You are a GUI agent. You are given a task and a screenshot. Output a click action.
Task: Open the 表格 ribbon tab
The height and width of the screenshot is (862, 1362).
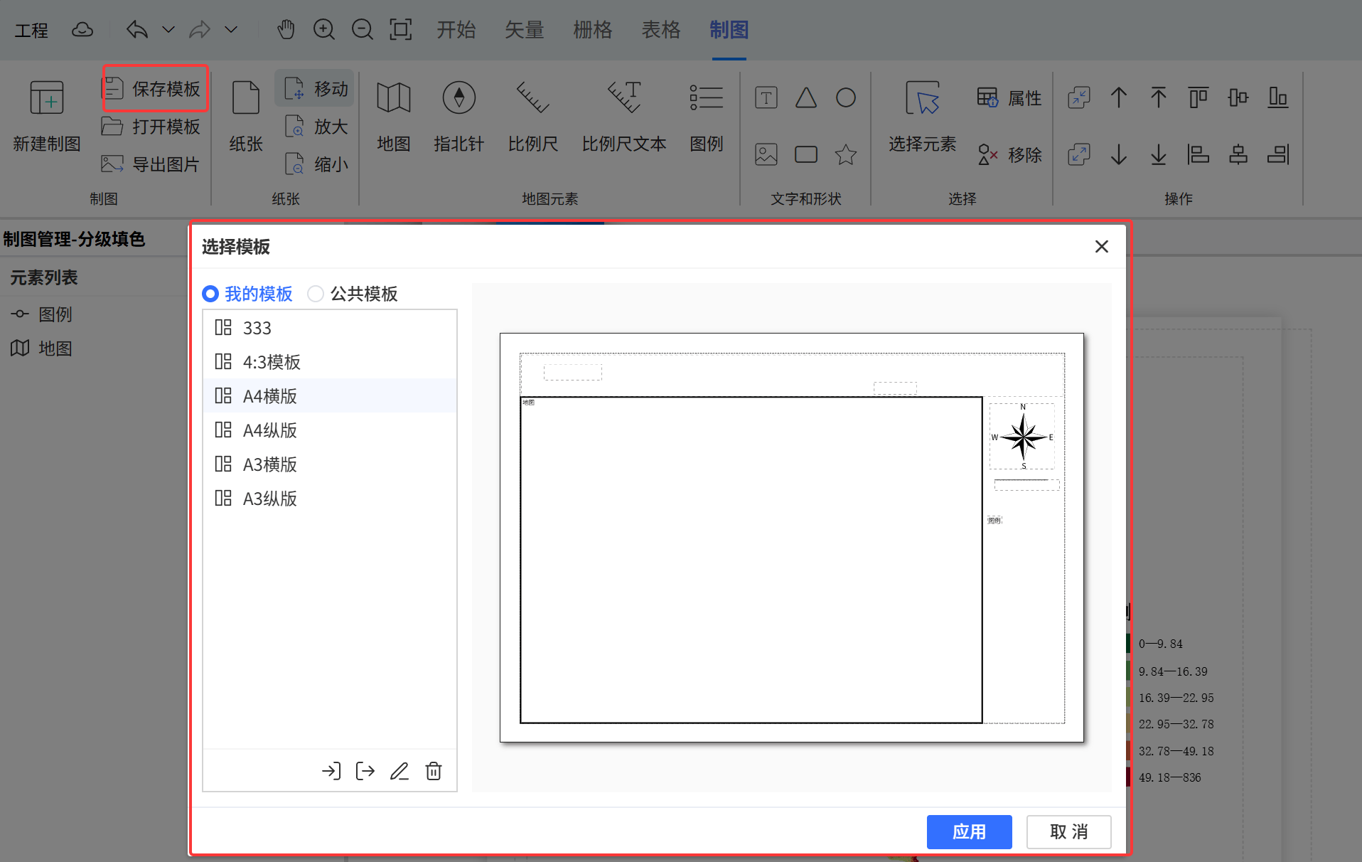660,30
